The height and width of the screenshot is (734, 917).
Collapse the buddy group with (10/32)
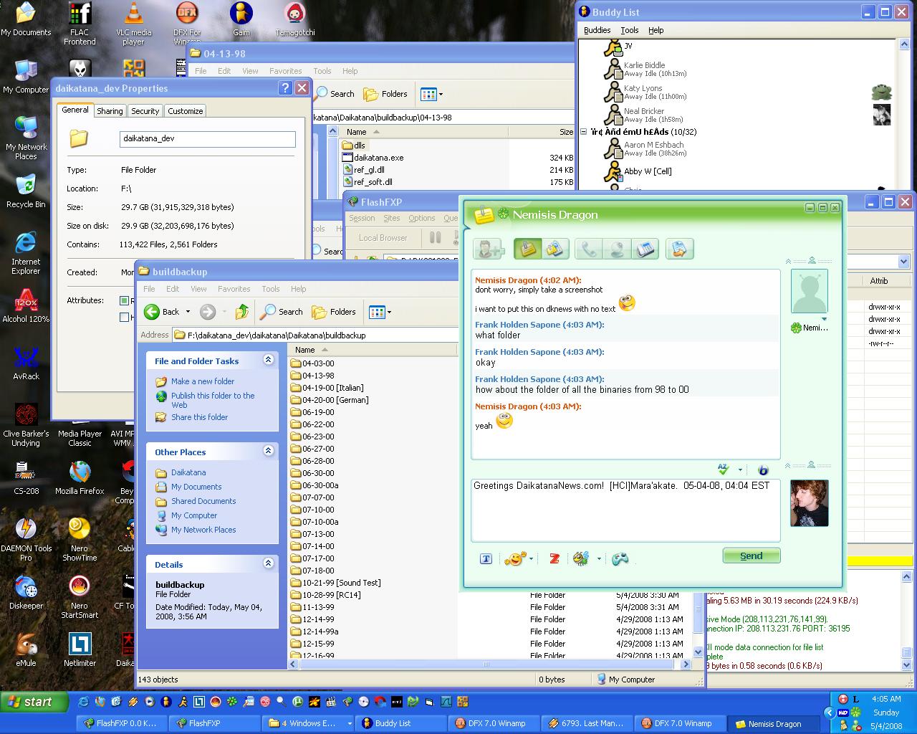tap(583, 132)
